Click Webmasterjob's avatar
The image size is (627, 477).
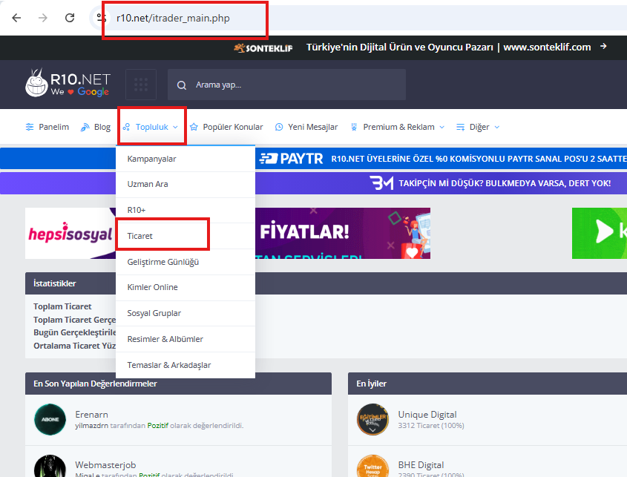tap(50, 466)
